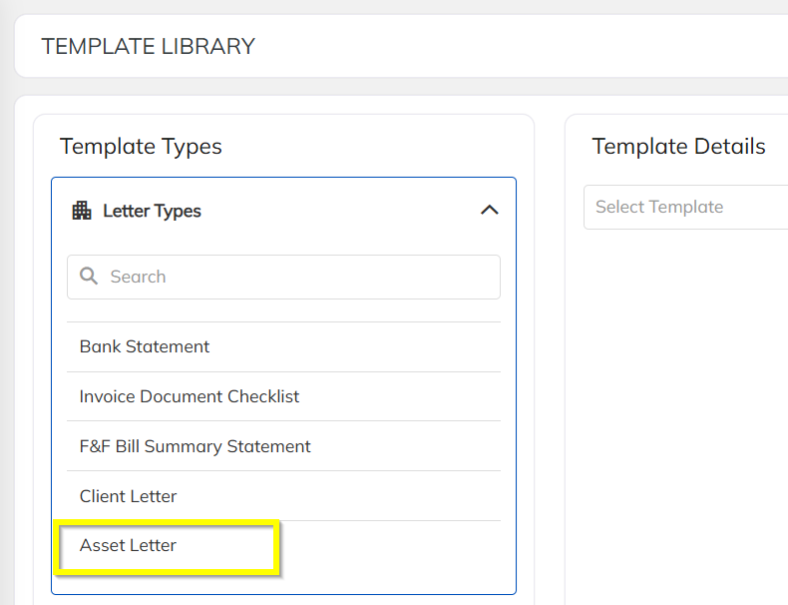Image resolution: width=788 pixels, height=605 pixels.
Task: Click the Template Details heading
Action: pyautogui.click(x=678, y=147)
